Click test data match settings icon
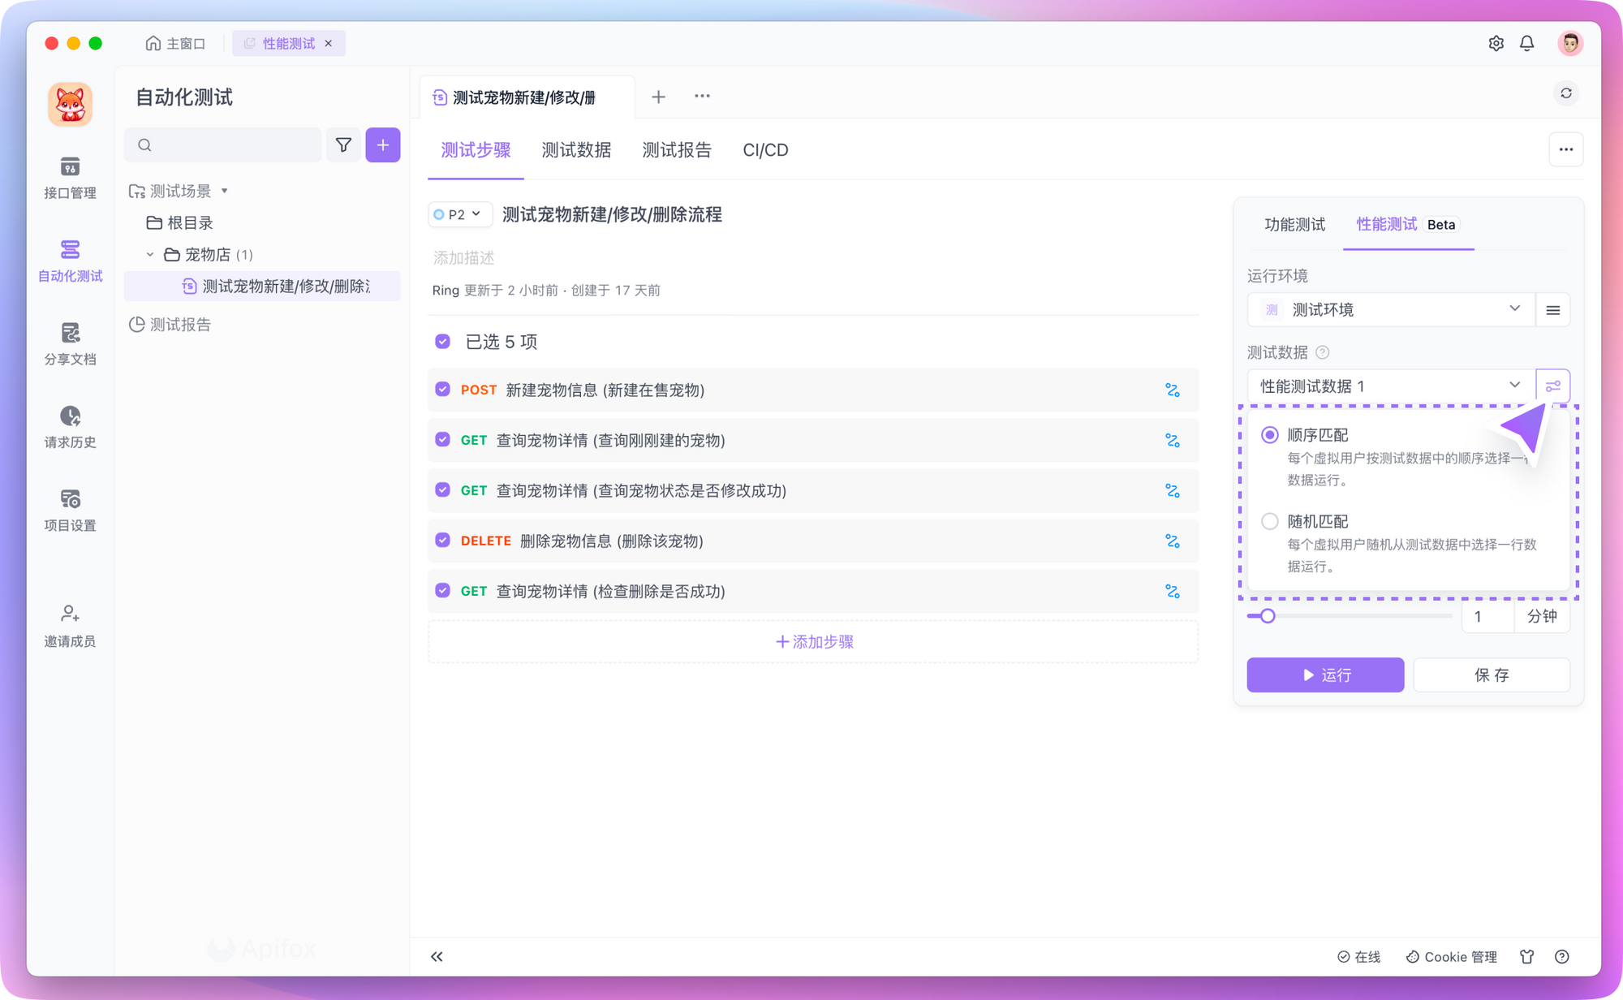The height and width of the screenshot is (1000, 1623). (1553, 386)
